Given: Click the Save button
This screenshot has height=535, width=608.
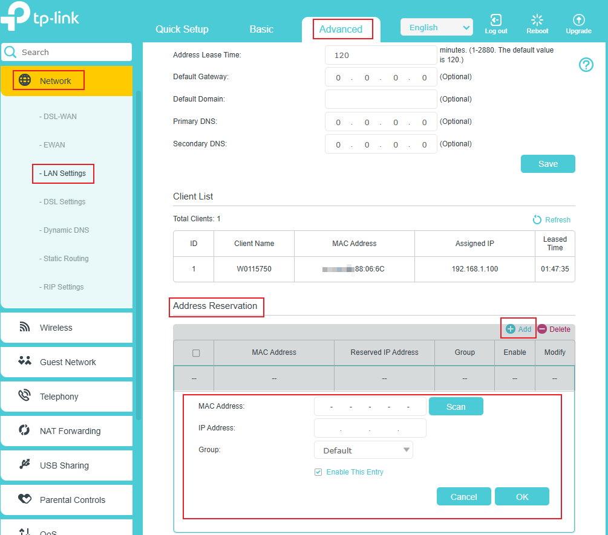Looking at the screenshot, I should pyautogui.click(x=548, y=163).
